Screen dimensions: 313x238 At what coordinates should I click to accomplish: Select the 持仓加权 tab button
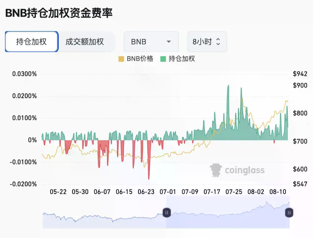coord(31,42)
